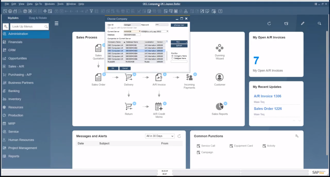Click the pencil edit icon in header
This screenshot has height=177, width=330.
(302, 24)
